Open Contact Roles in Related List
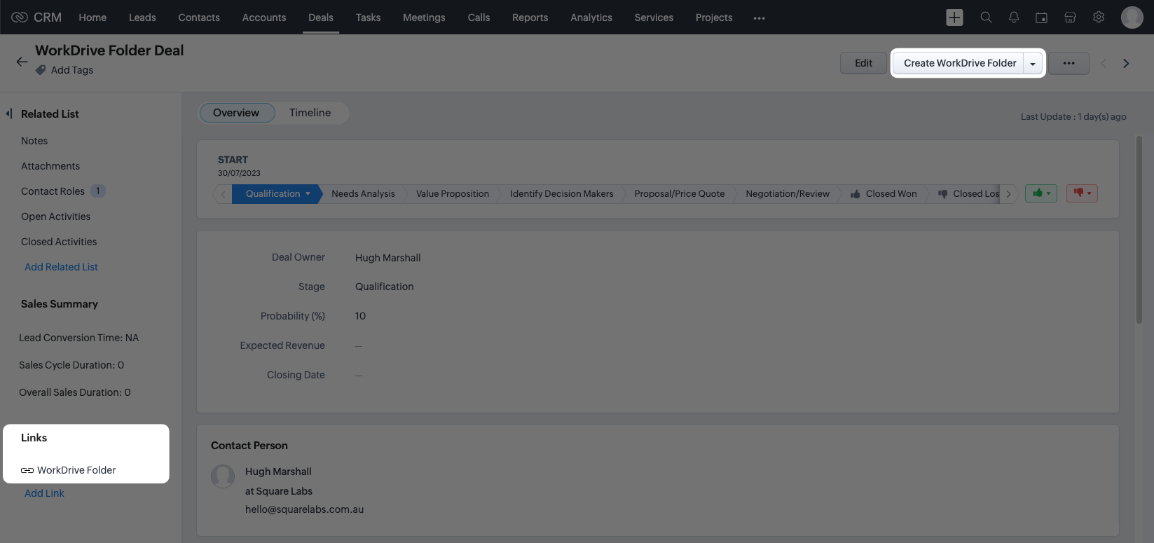Image resolution: width=1154 pixels, height=543 pixels. (x=53, y=191)
